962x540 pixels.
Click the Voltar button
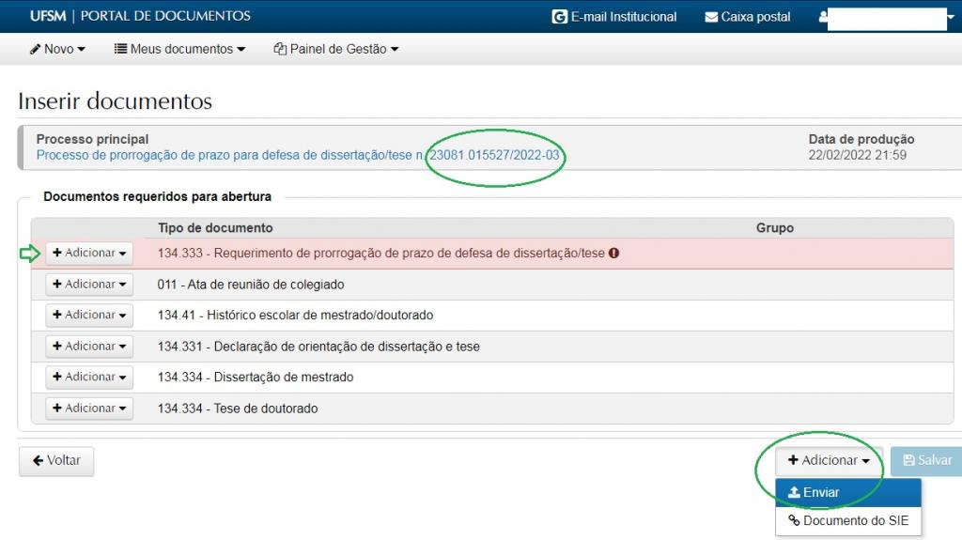56,460
